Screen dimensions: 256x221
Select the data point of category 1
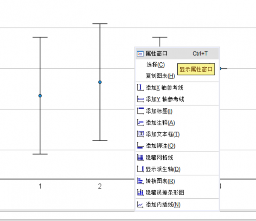tap(40, 96)
